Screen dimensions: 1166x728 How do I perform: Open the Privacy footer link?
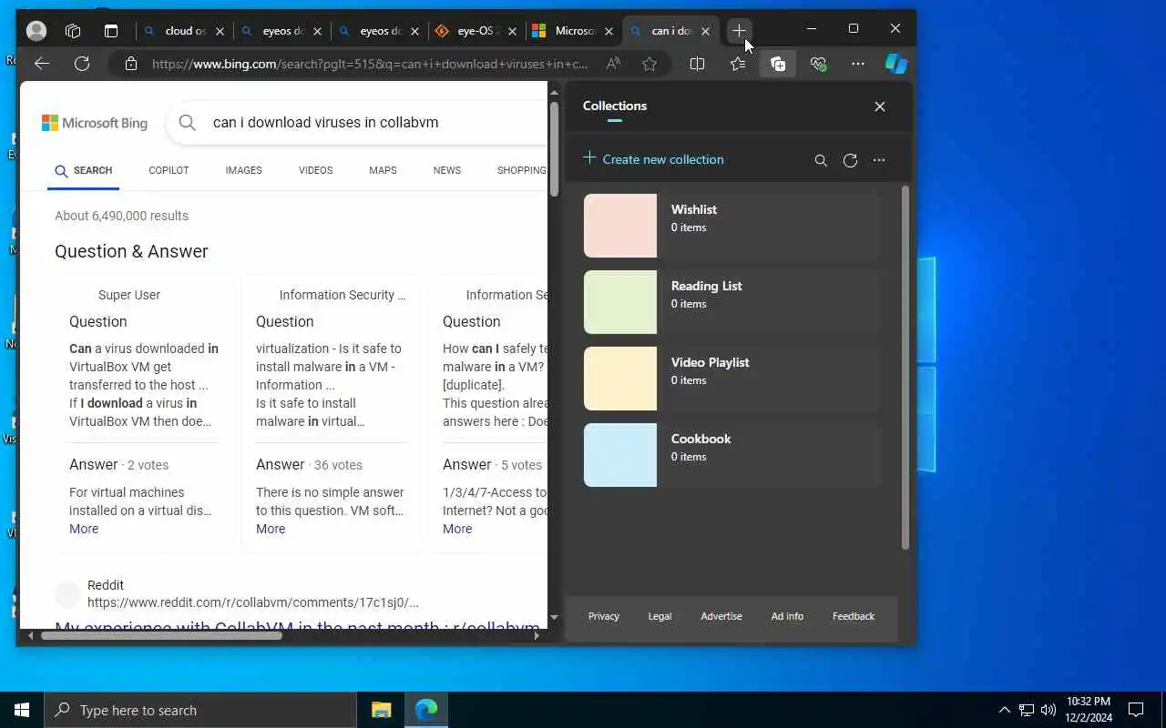pos(604,616)
